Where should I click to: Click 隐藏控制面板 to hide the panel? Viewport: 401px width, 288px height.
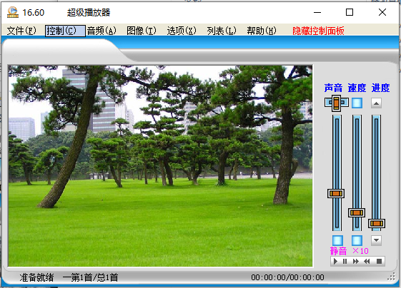click(318, 31)
